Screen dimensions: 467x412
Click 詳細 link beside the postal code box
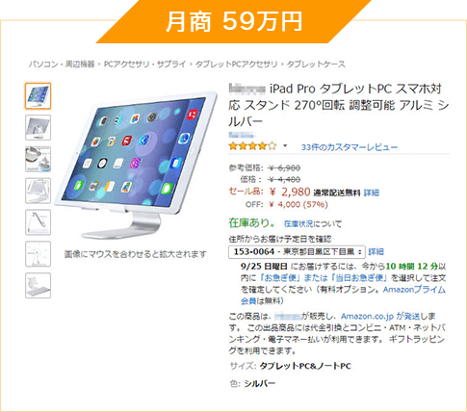point(376,252)
